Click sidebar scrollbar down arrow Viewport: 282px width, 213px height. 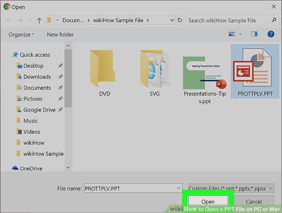point(68,168)
